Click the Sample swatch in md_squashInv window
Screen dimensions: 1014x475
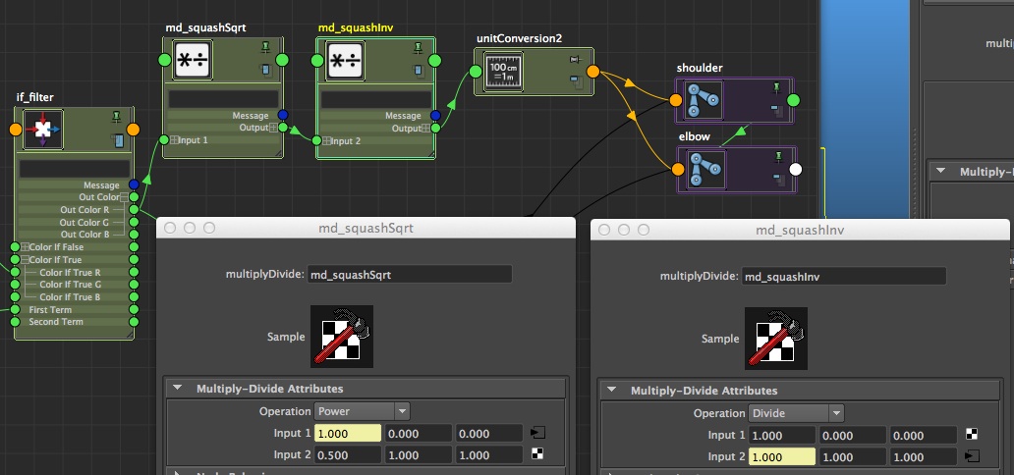775,339
